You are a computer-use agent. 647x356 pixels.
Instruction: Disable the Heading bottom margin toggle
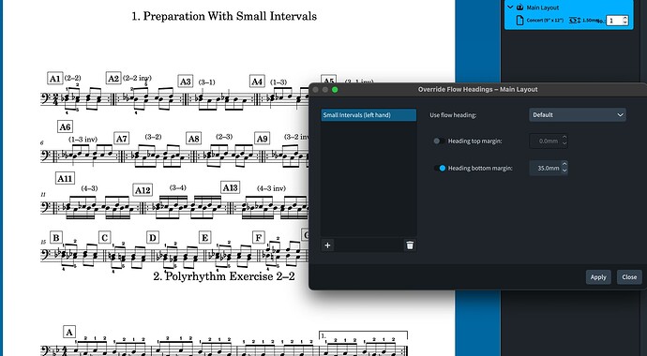coord(440,168)
